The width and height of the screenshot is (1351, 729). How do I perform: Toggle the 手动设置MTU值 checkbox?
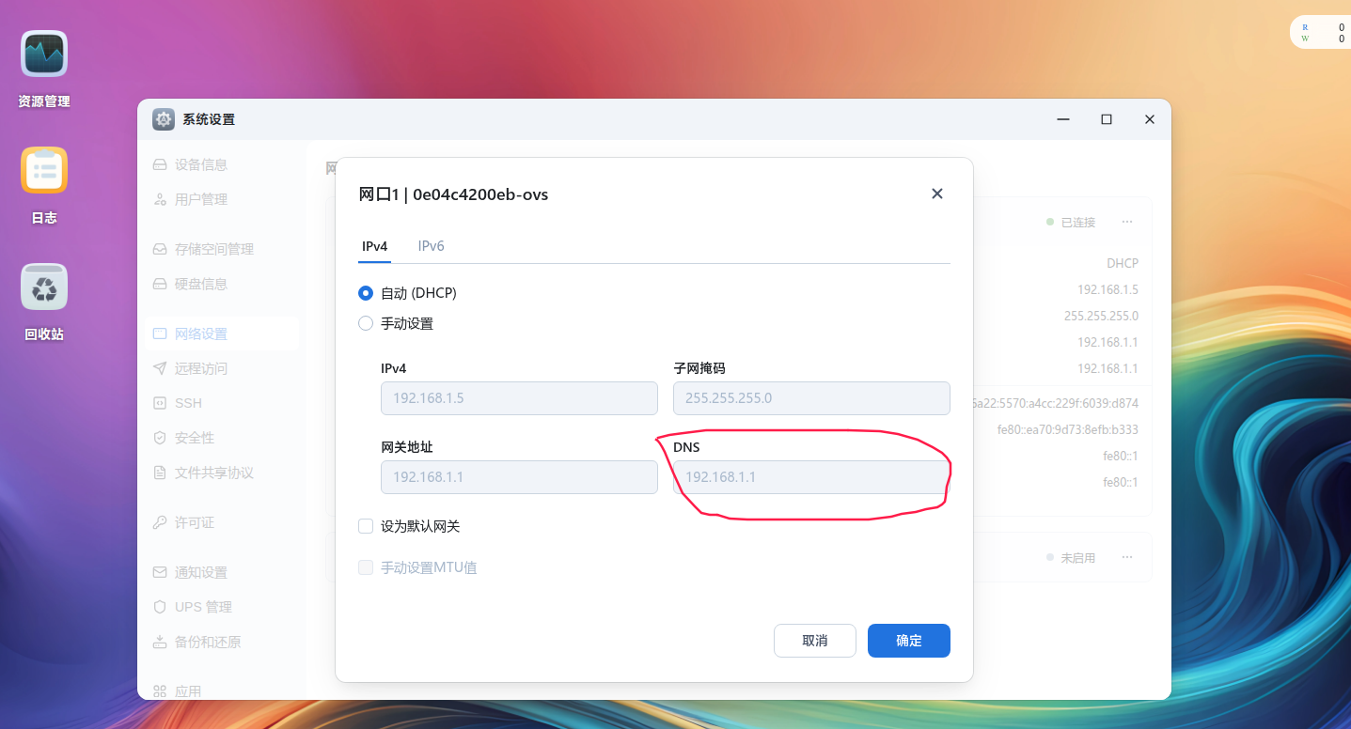click(x=366, y=567)
